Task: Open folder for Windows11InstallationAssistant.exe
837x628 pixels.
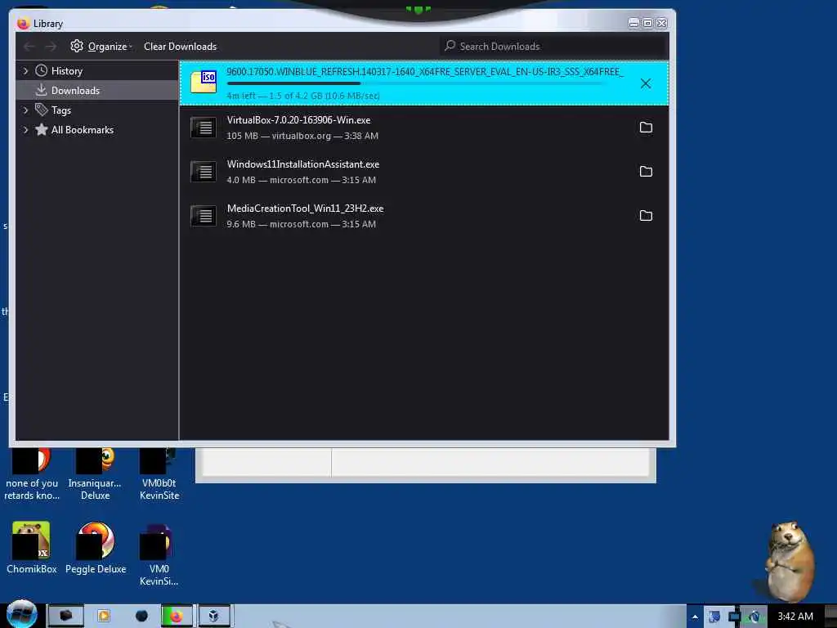Action: pyautogui.click(x=646, y=172)
